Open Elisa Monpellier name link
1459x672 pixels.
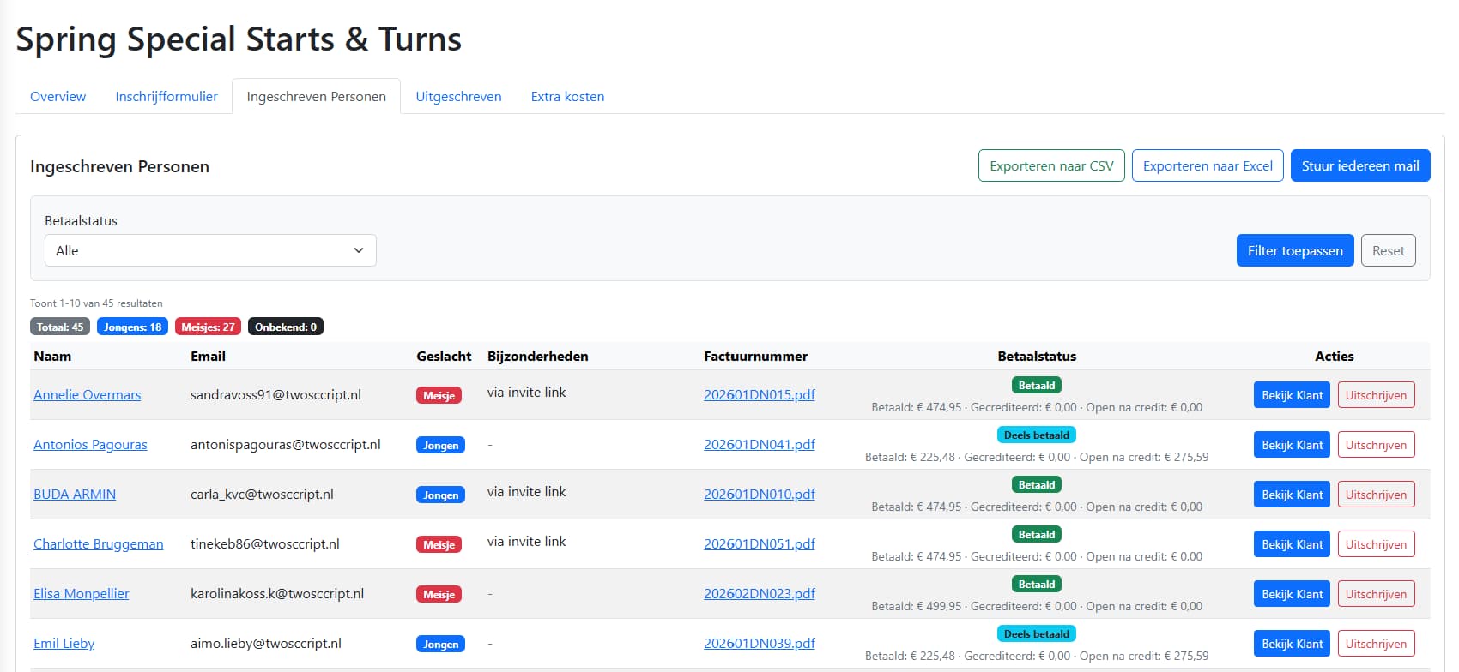82,593
